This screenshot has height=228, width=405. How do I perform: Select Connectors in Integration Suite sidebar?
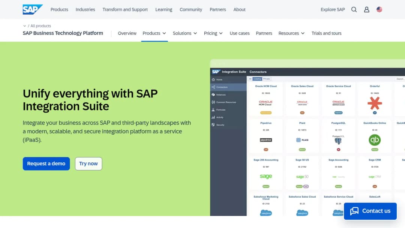[x=228, y=87]
